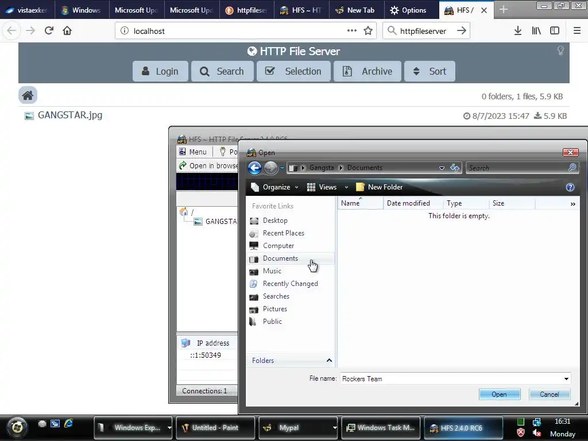Select Desktop in Favorite Links

275,220
